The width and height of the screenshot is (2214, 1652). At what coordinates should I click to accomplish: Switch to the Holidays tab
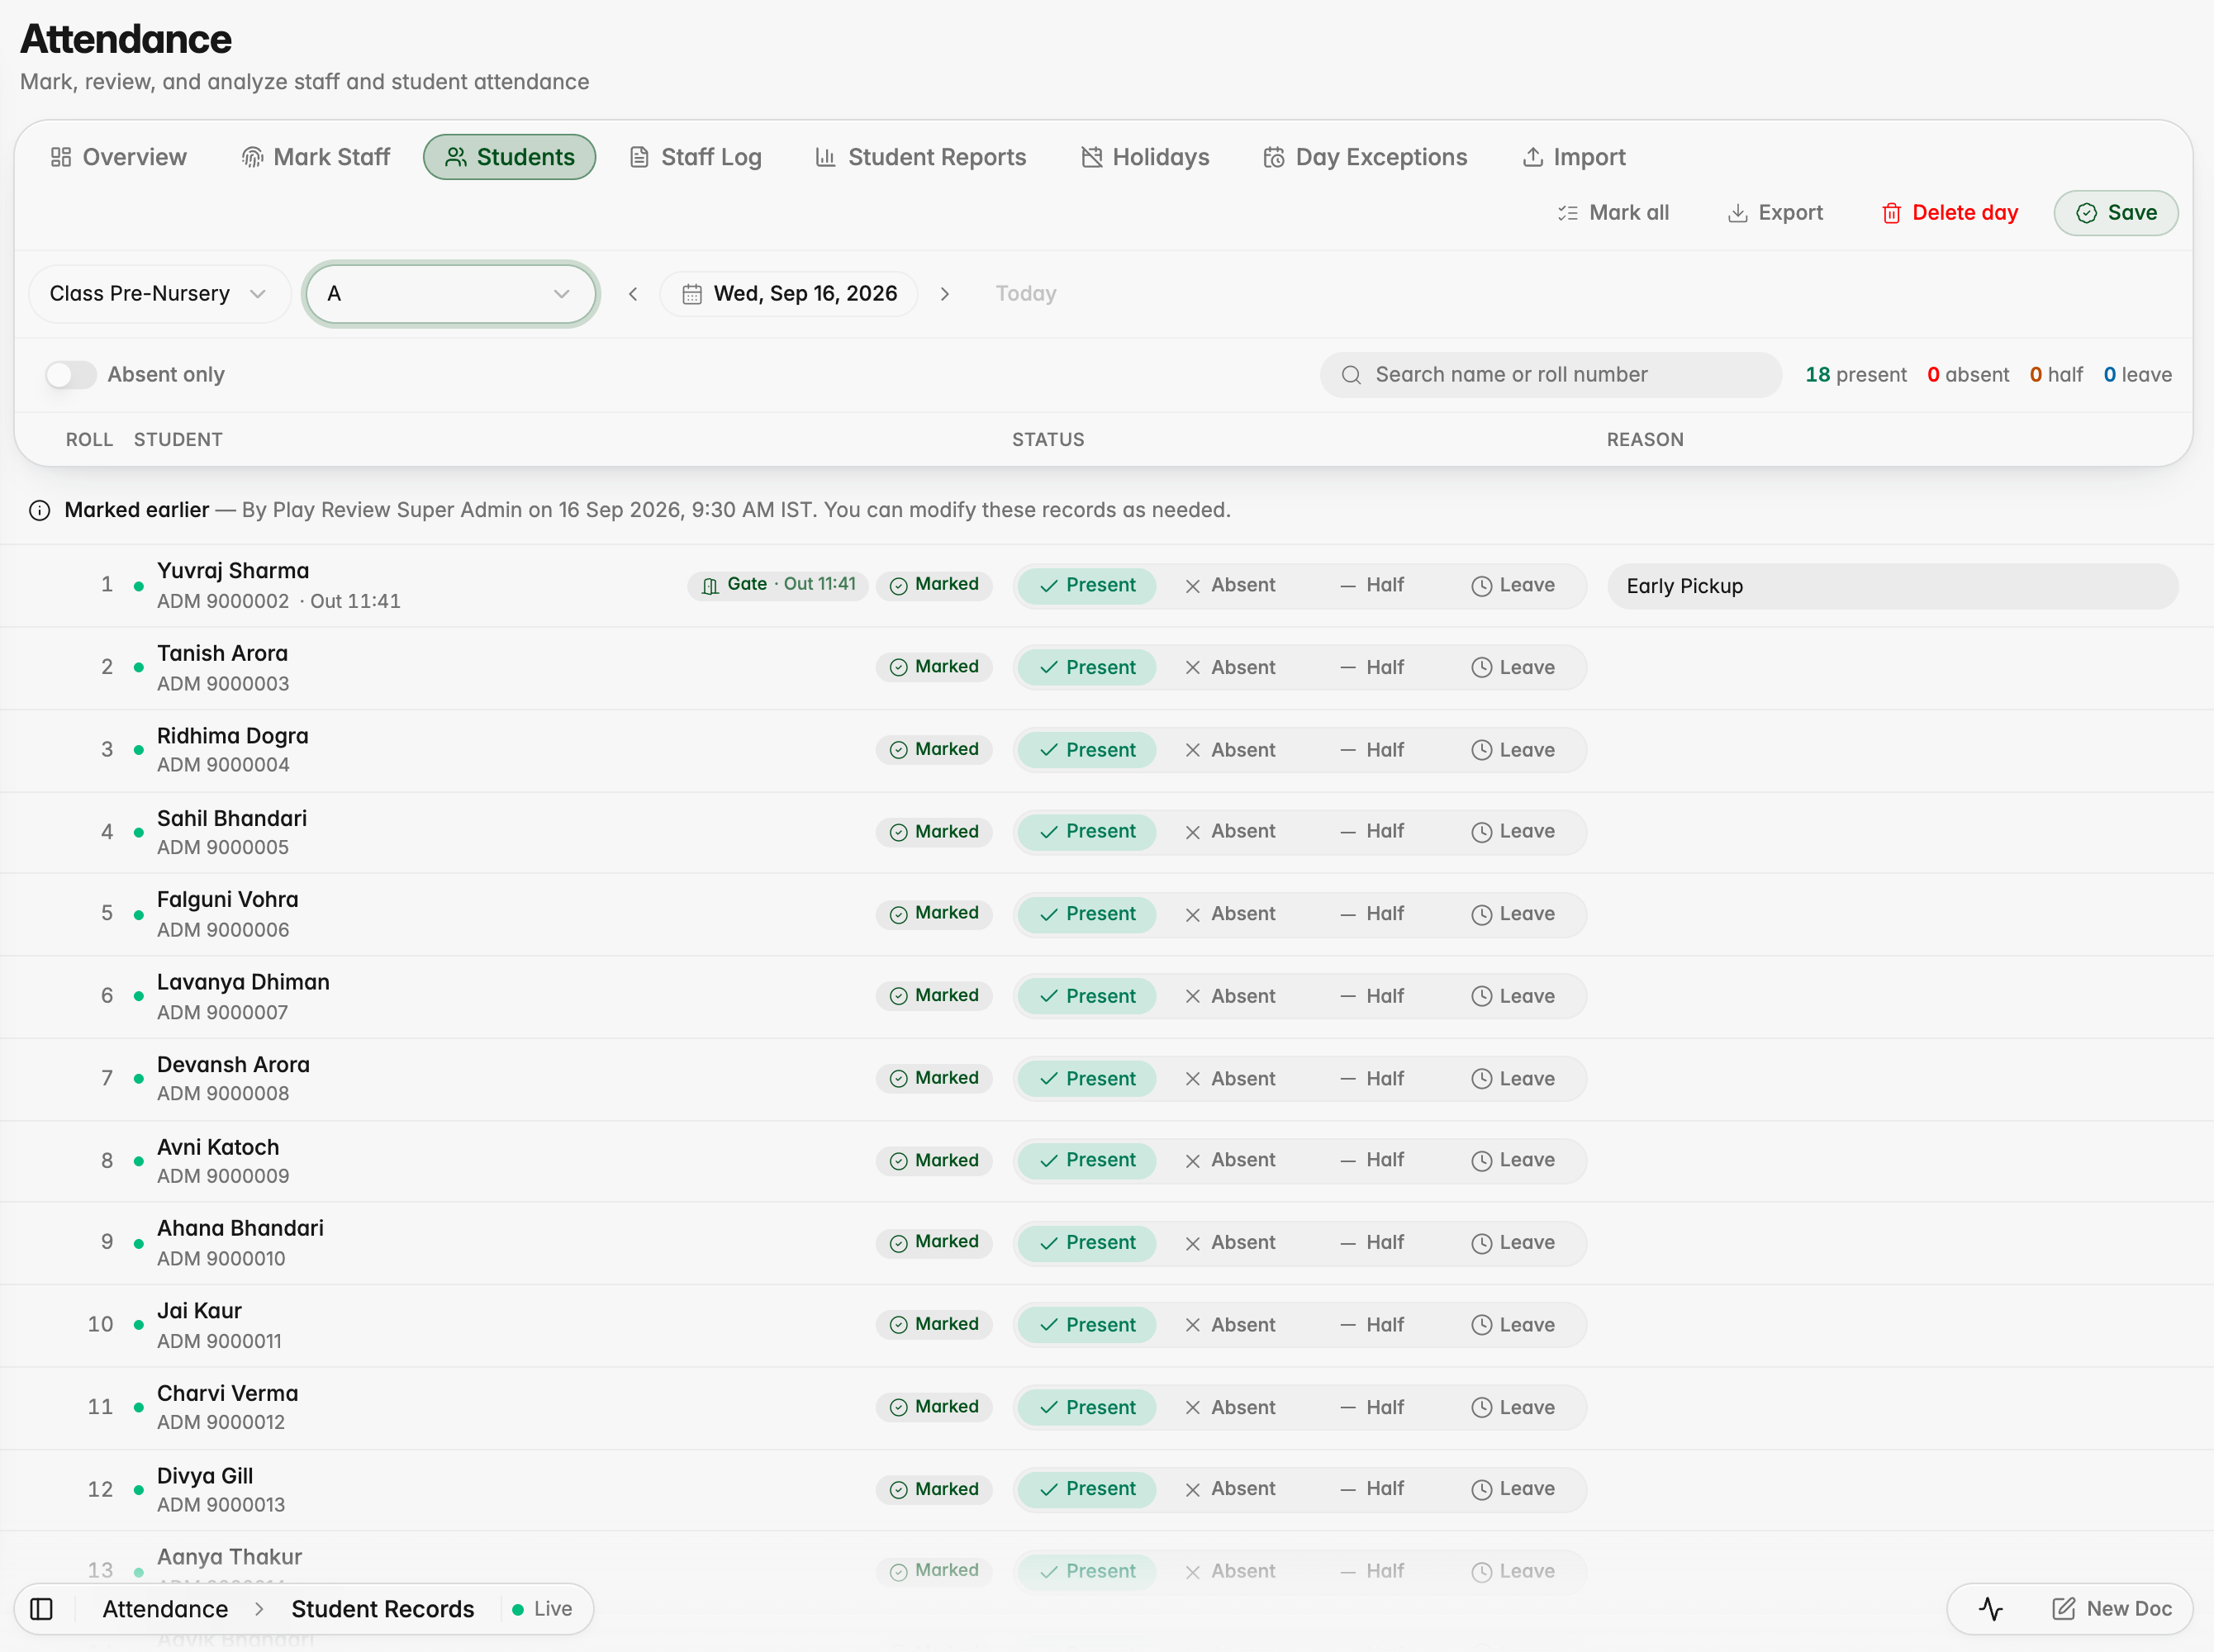[1146, 157]
